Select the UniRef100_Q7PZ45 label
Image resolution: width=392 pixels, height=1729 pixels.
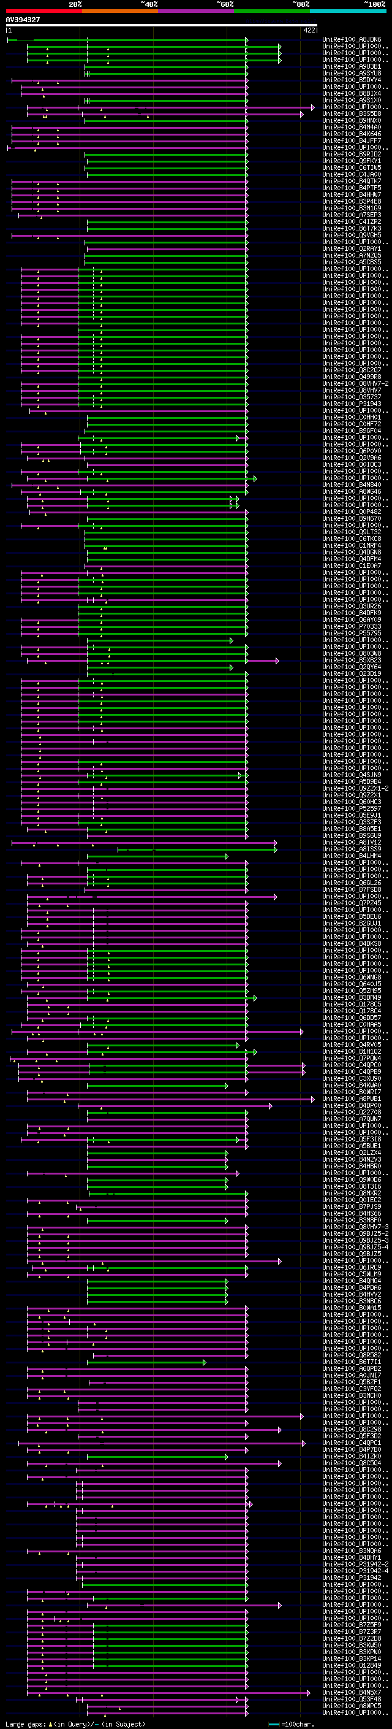coord(352,903)
